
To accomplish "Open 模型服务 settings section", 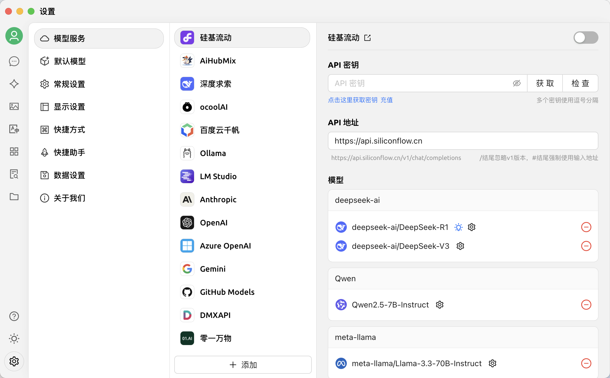I will 99,38.
